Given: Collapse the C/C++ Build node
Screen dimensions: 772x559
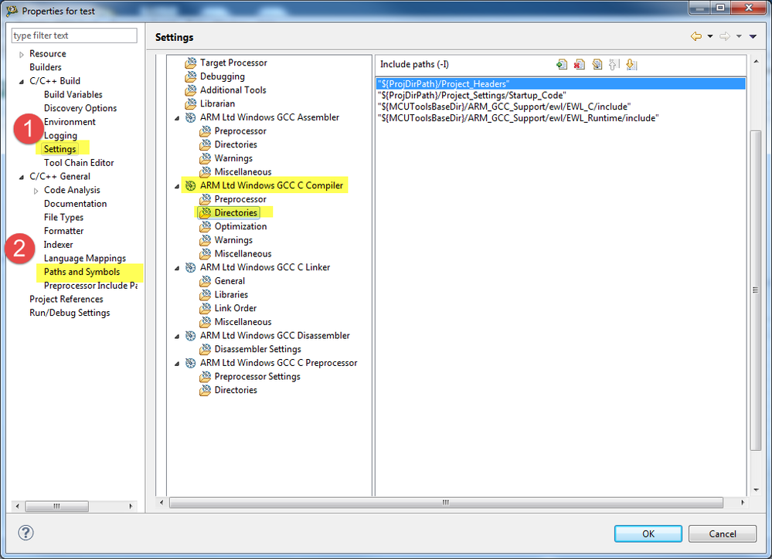Looking at the screenshot, I should click(21, 82).
